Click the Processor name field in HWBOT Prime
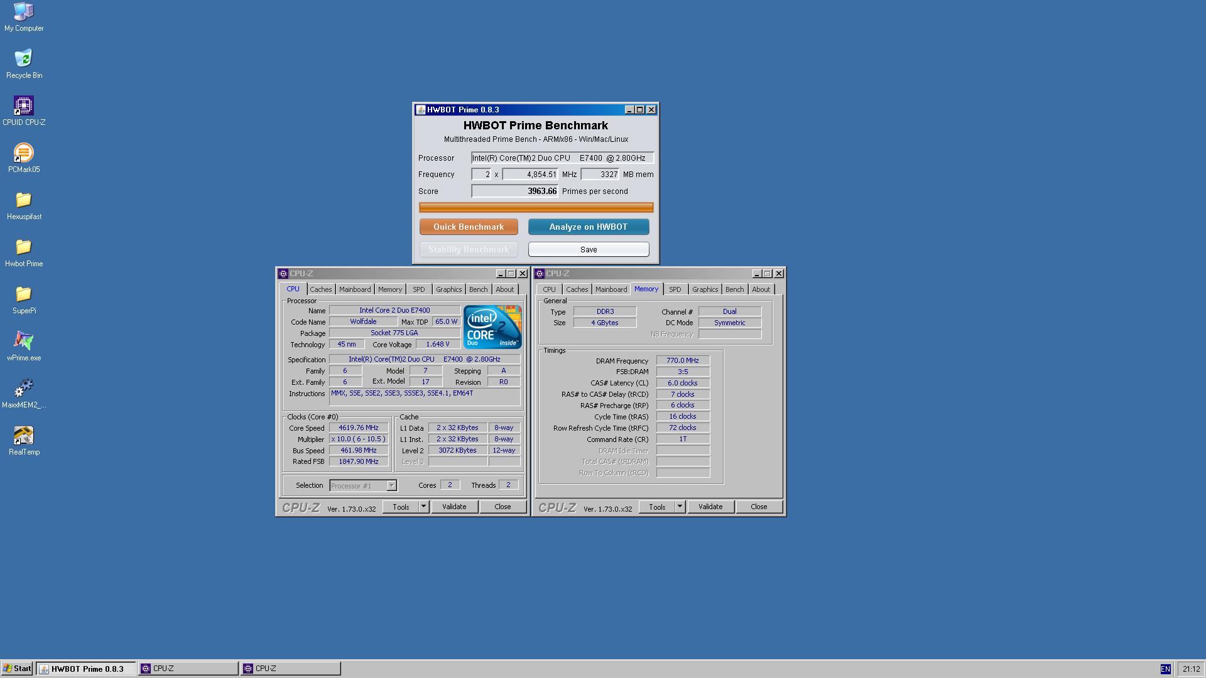The height and width of the screenshot is (678, 1206). click(x=562, y=158)
